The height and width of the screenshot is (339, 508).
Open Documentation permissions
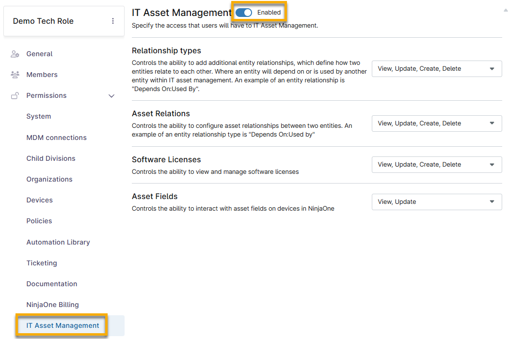(x=52, y=284)
